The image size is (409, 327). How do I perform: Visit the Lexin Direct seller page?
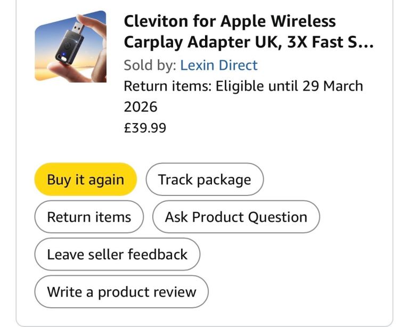[218, 65]
